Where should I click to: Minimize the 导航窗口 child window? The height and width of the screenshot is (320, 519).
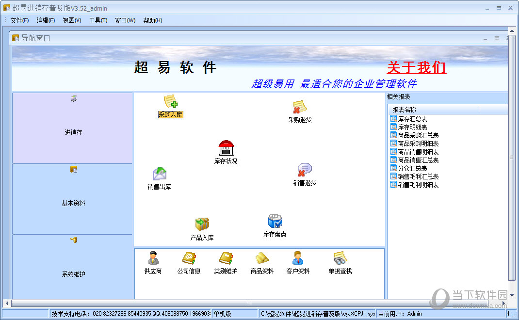tap(485, 38)
